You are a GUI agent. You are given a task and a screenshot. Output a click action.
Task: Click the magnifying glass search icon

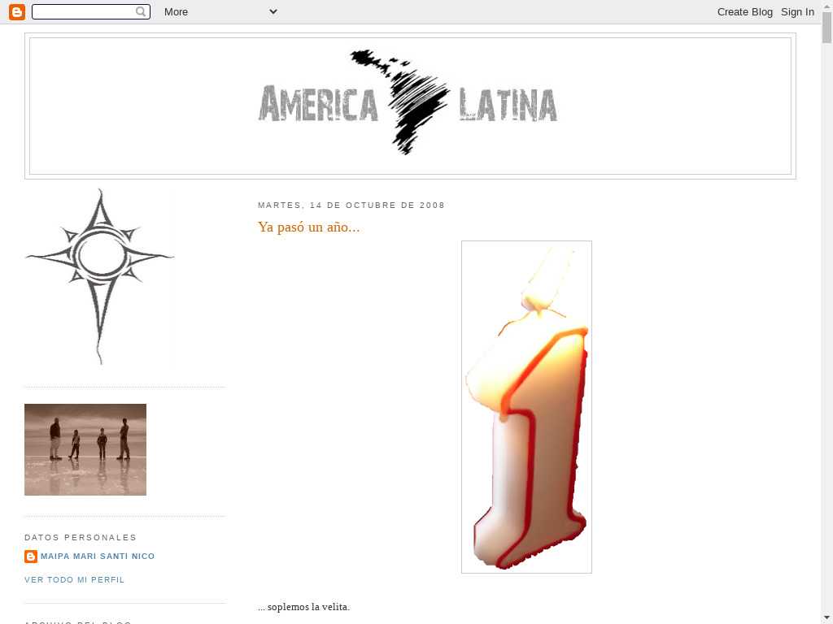coord(142,11)
